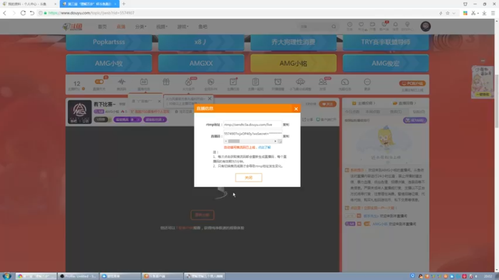Viewport: 499px width, 280px height.
Task: Click the audio waveform toolbar icon
Action: click(x=121, y=82)
